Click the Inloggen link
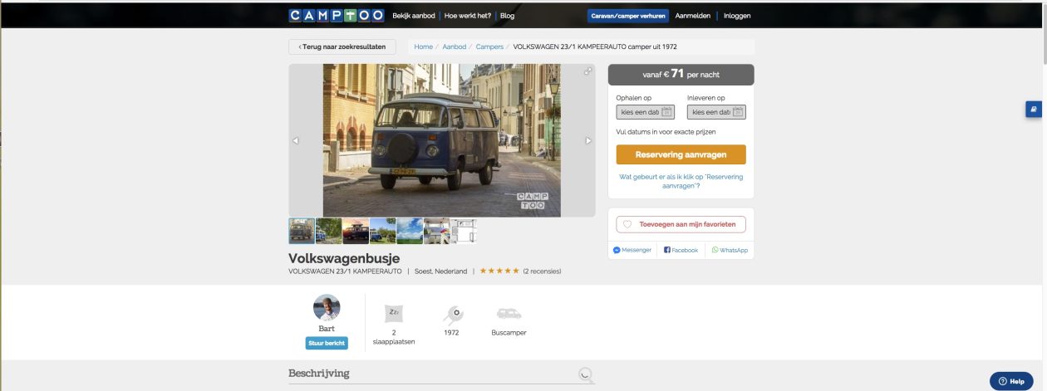 [736, 16]
